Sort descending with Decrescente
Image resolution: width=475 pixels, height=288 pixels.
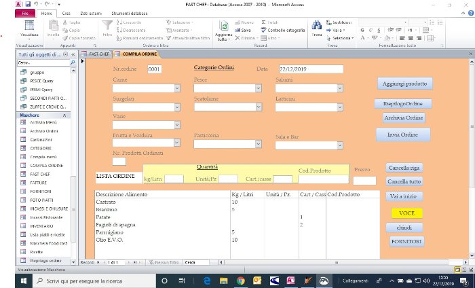point(131,31)
